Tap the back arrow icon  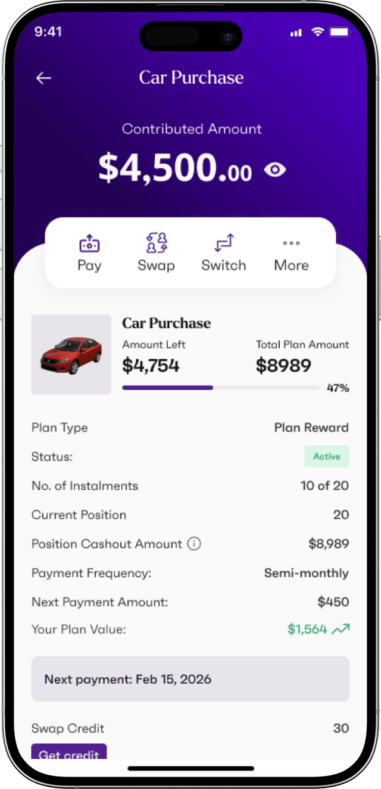pos(43,78)
